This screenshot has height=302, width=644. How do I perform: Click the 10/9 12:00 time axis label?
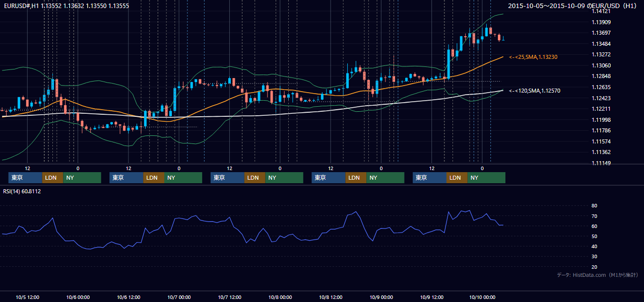click(432, 297)
